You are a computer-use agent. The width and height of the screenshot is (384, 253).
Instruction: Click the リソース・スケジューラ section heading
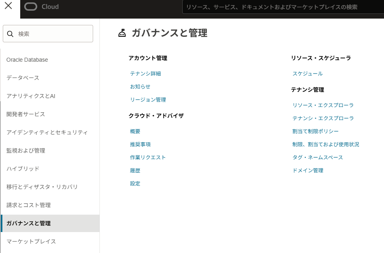(x=321, y=58)
